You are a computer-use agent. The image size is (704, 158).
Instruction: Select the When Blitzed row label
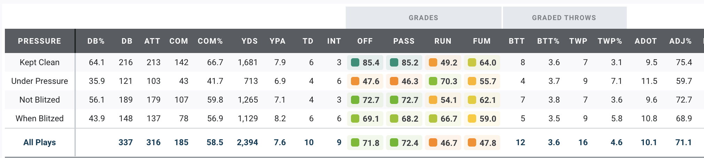click(40, 119)
